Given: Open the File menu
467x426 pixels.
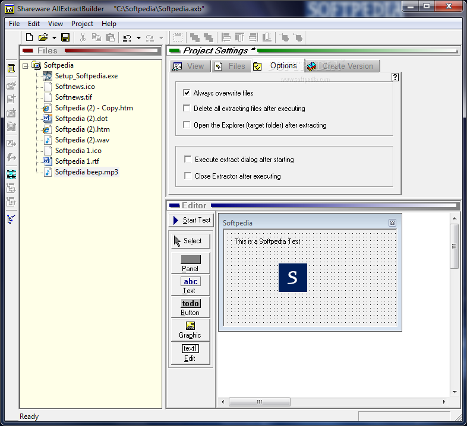Looking at the screenshot, I should (x=14, y=24).
